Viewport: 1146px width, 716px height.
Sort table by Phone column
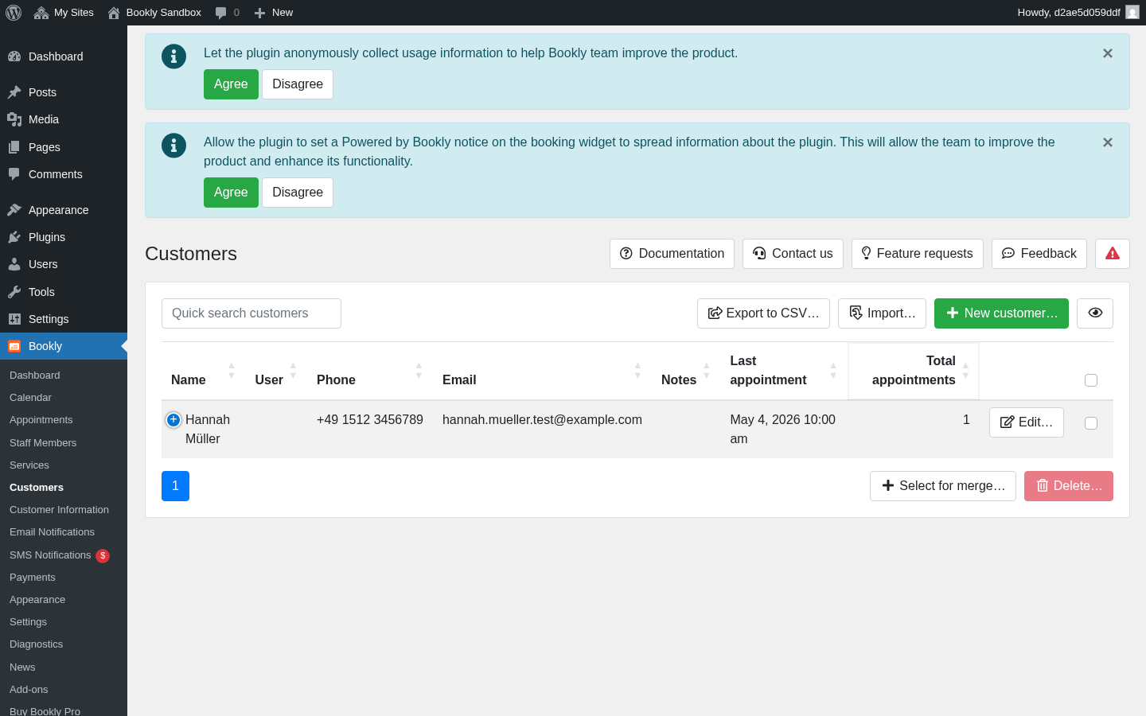[x=370, y=372]
